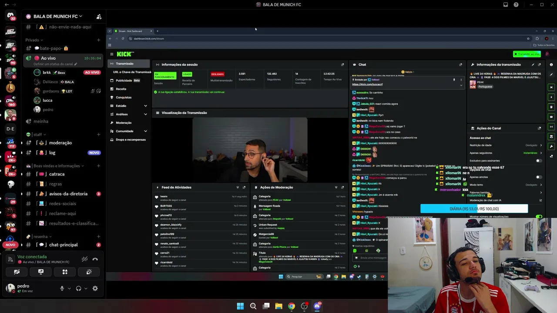The width and height of the screenshot is (557, 313).
Task: Toggle Exclusivo para assinantes switch
Action: [539, 161]
